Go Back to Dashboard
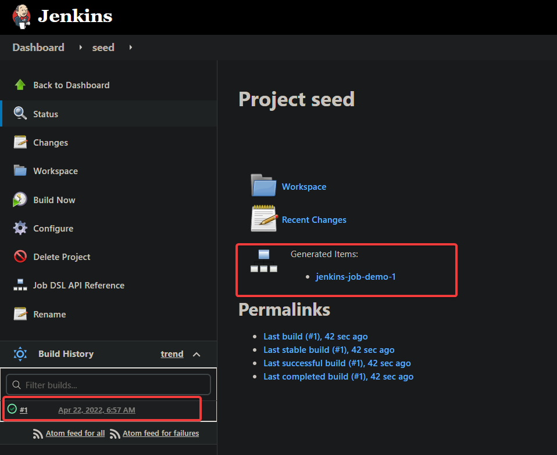The height and width of the screenshot is (455, 557). pos(72,85)
